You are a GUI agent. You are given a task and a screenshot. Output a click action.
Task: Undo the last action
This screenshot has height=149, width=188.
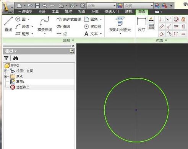click(x=45, y=6)
